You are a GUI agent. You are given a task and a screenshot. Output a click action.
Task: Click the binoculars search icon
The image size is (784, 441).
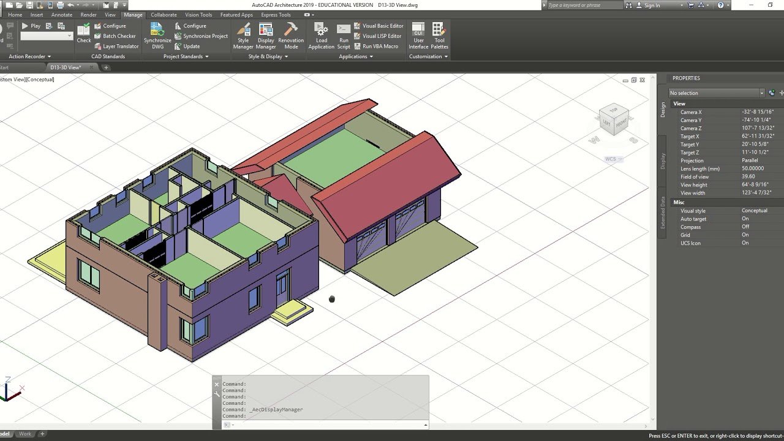point(629,5)
